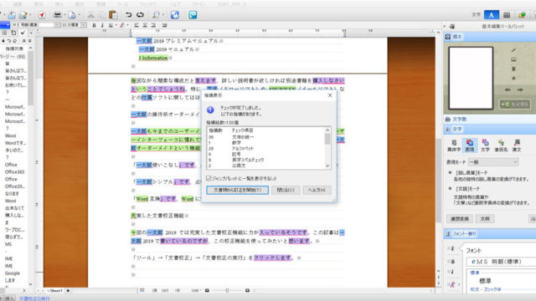Toggle italic formatting I
The width and height of the screenshot is (536, 301).
click(102, 25)
